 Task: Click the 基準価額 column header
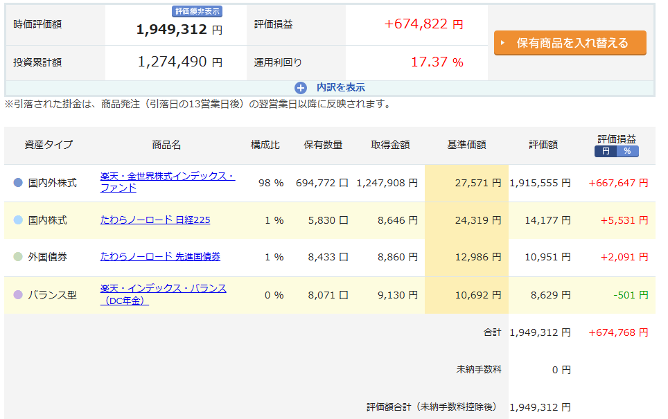coord(466,145)
